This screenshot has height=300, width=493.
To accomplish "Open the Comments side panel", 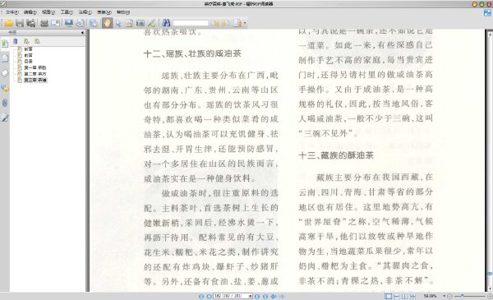I will coord(5,89).
